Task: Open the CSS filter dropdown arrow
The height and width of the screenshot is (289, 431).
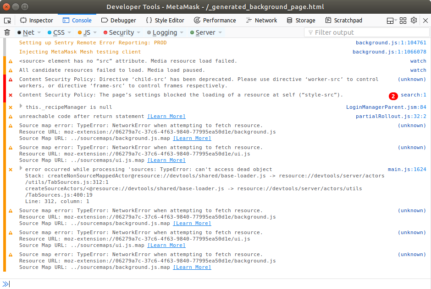Action: [69, 32]
